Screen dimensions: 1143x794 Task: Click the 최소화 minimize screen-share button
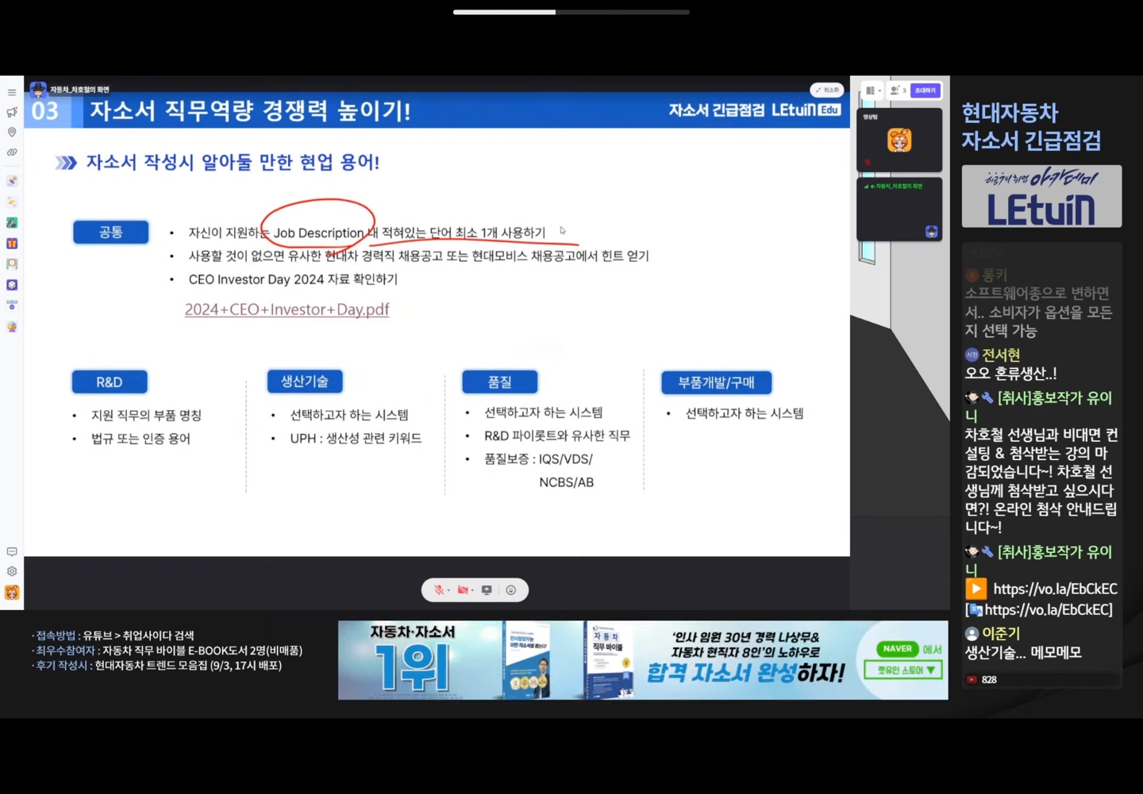[x=826, y=90]
